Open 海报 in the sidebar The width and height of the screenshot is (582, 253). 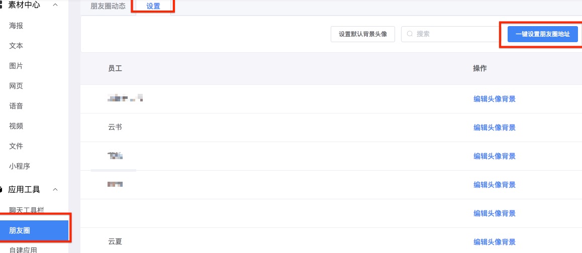click(16, 26)
